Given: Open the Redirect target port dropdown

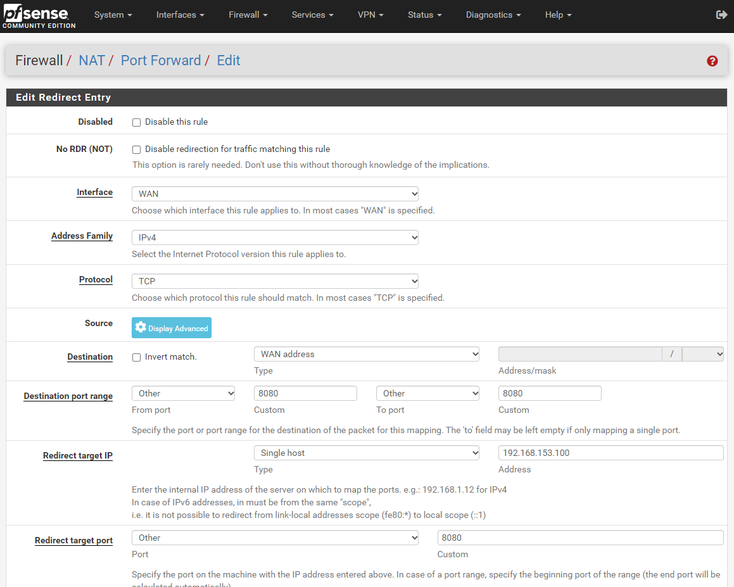Looking at the screenshot, I should 275,538.
